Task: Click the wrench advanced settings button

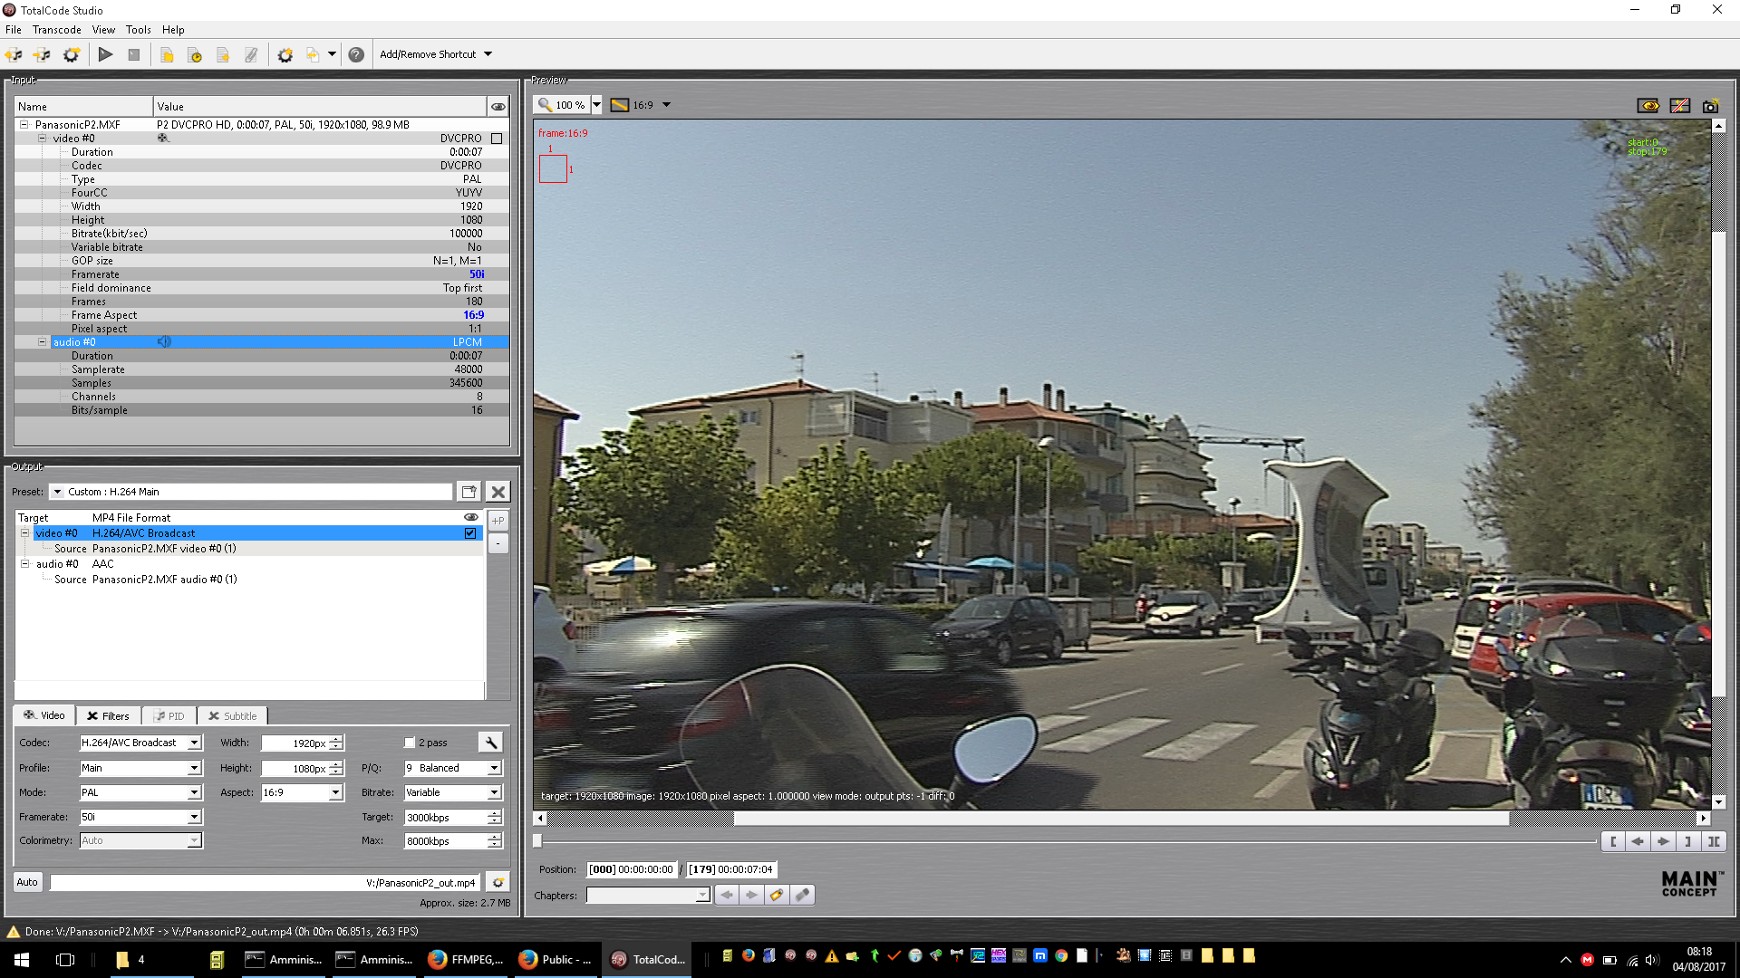Action: (490, 743)
